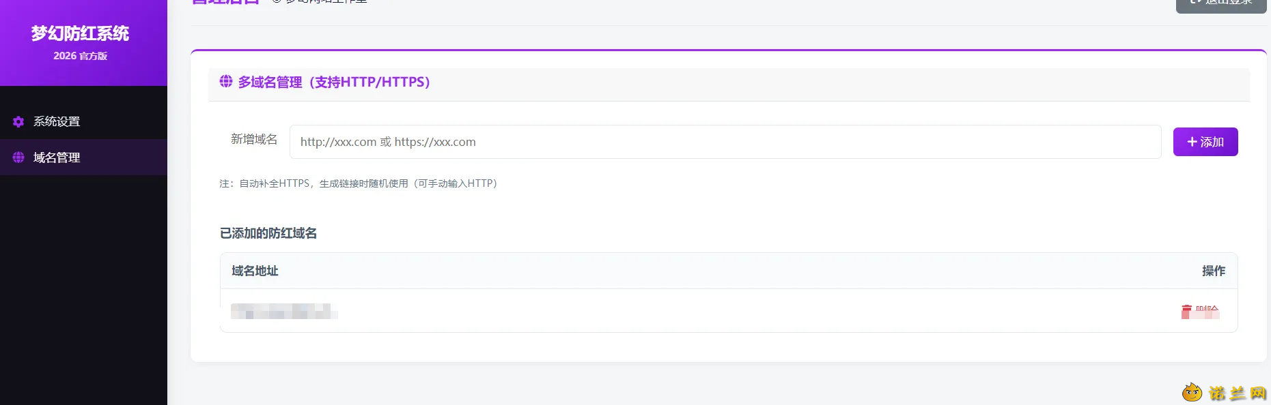1271x405 pixels.
Task: Select 域名管理 sidebar item
Action: [83, 157]
